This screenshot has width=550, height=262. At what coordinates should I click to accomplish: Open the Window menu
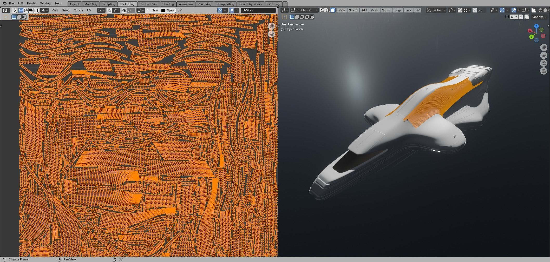coord(45,3)
